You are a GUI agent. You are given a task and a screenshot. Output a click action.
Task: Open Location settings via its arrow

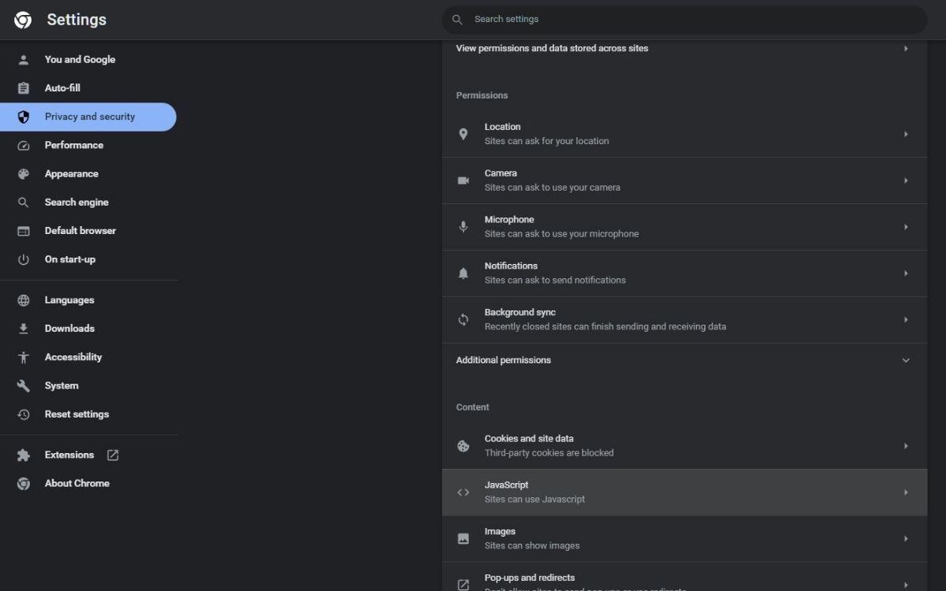pos(905,134)
